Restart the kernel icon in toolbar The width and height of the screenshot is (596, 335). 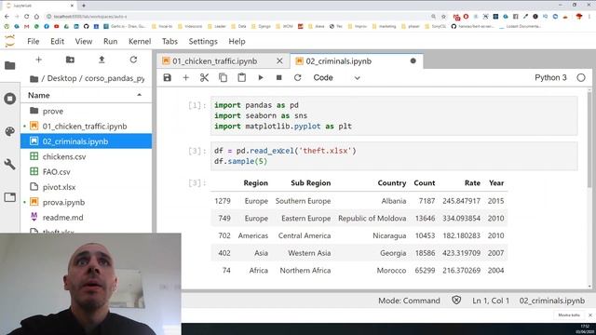(x=298, y=77)
